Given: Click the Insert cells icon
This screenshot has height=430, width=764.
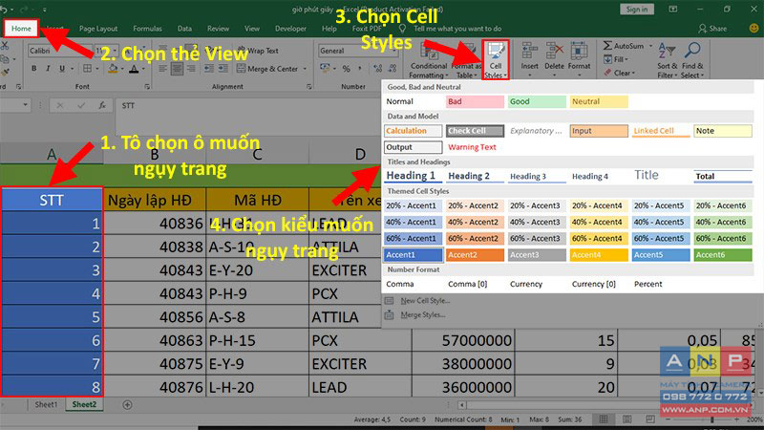Looking at the screenshot, I should click(529, 52).
